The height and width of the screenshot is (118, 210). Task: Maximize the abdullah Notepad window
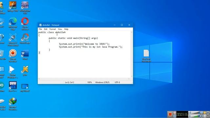click(122, 25)
